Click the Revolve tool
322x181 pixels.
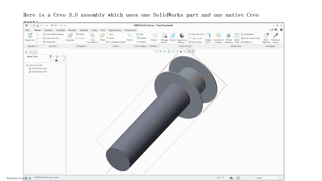click(141, 42)
